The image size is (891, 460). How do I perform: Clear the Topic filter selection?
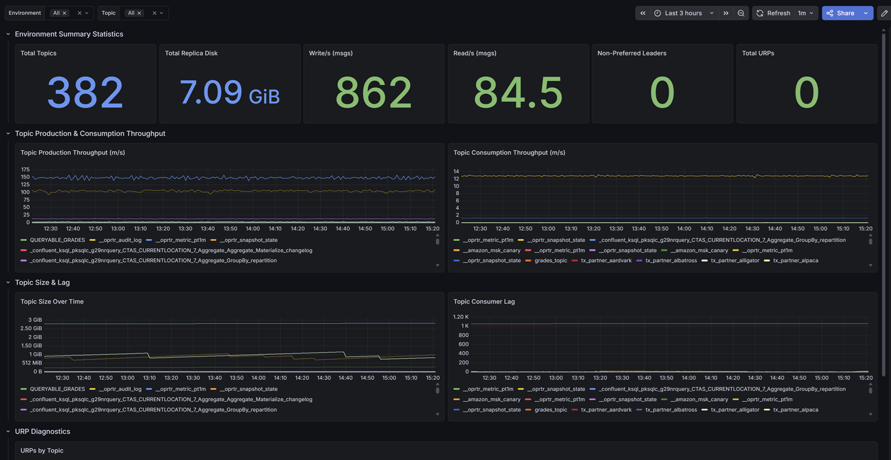click(154, 13)
